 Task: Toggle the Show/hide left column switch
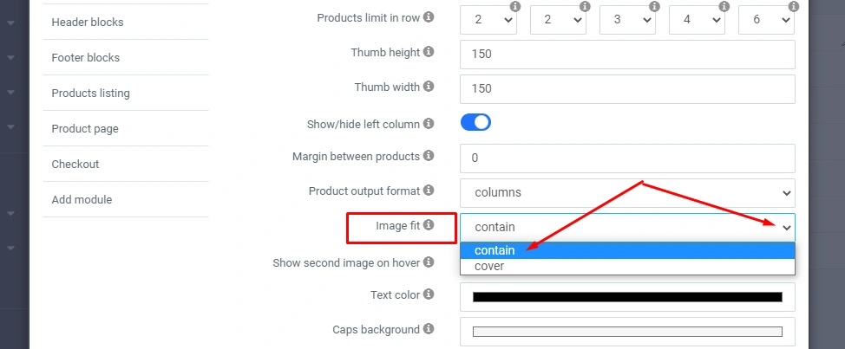click(x=475, y=123)
